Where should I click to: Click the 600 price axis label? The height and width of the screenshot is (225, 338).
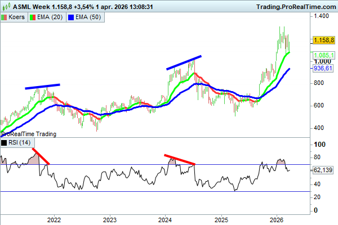(319, 106)
